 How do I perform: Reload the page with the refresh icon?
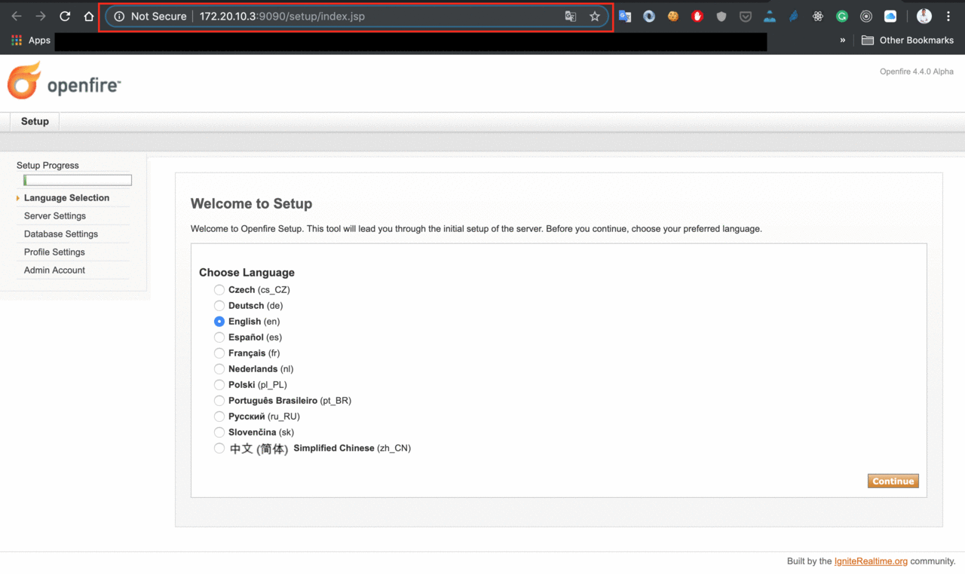coord(65,17)
